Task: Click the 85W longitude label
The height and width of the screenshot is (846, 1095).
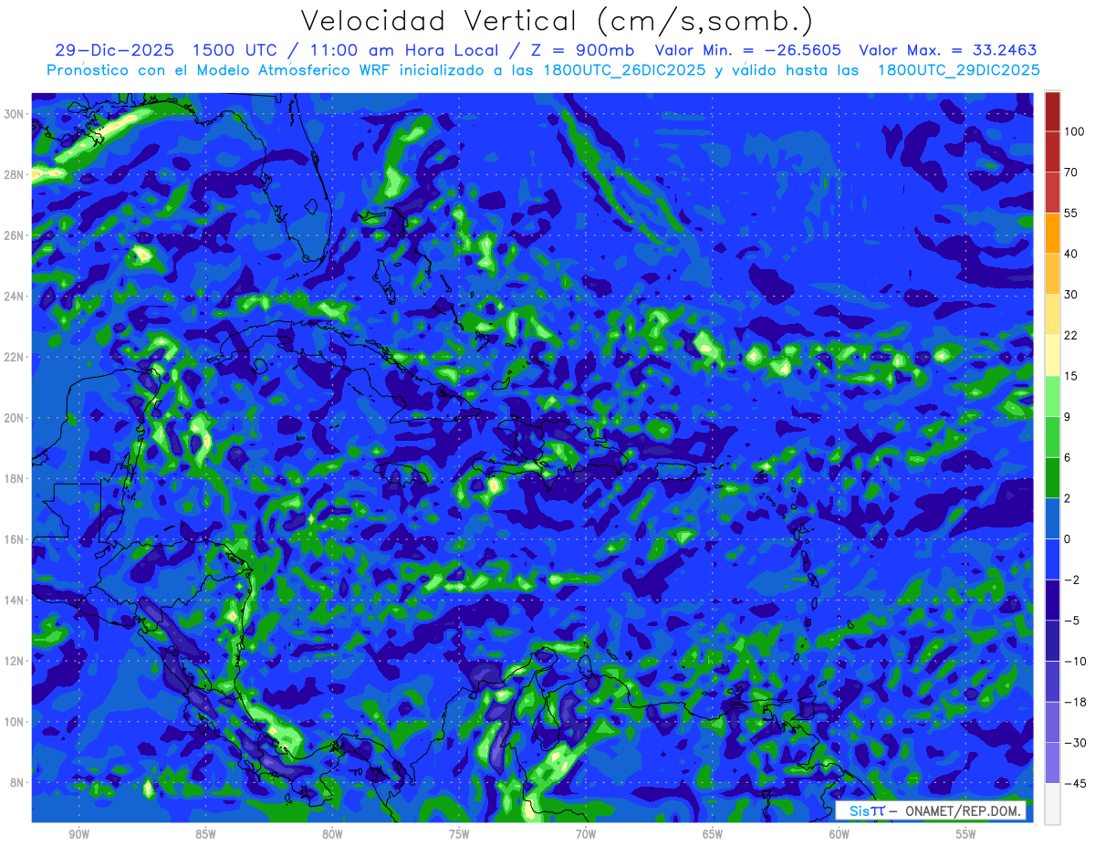Action: point(205,834)
